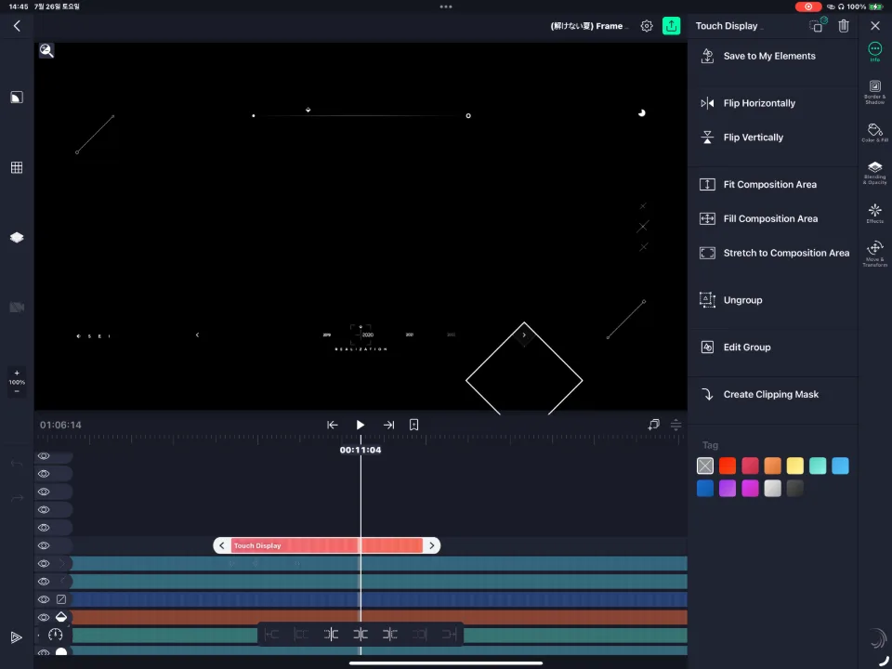This screenshot has height=669, width=892.
Task: Open the grid overlay icon in left sidebar
Action: click(x=17, y=167)
